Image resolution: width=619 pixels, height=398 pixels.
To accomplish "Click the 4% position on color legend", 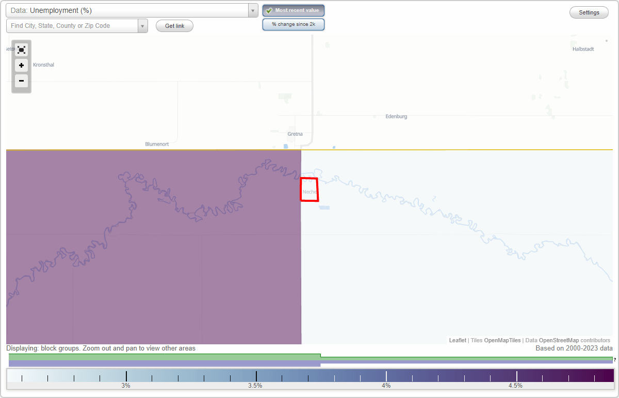I will tap(386, 385).
